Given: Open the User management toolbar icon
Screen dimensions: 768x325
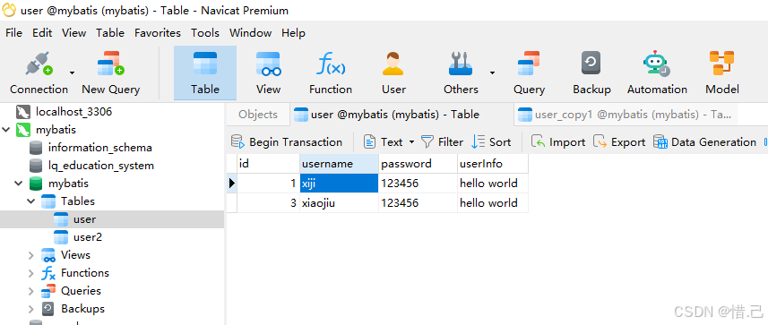Looking at the screenshot, I should [x=393, y=73].
